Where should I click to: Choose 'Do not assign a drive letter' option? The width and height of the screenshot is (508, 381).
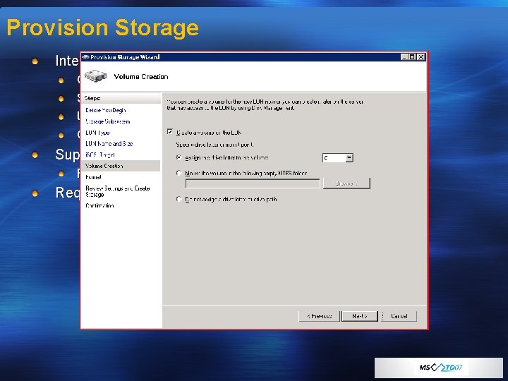coord(179,199)
